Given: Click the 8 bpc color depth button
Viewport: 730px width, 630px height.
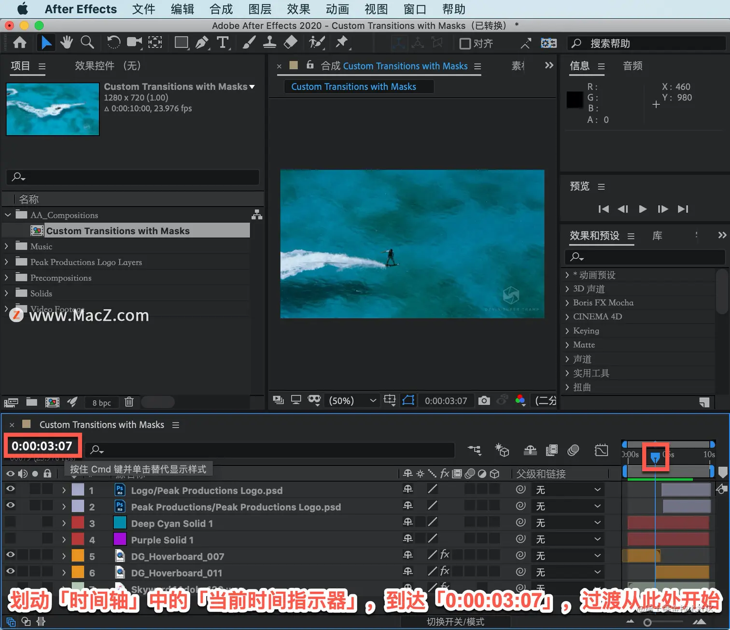Looking at the screenshot, I should (102, 403).
